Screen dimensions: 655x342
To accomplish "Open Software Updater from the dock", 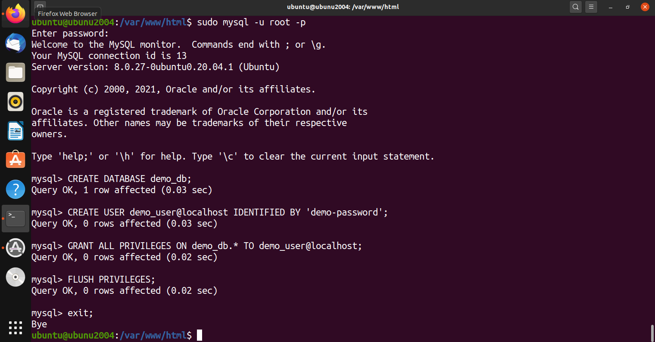I will [x=16, y=248].
